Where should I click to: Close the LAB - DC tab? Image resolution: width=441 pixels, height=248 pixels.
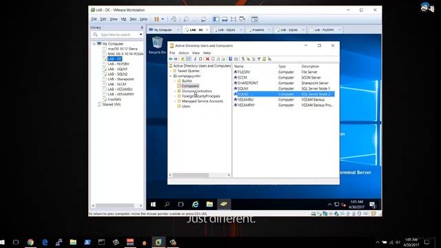click(x=207, y=30)
